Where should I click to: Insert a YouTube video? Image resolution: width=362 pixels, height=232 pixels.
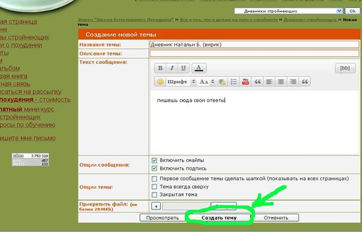(x=245, y=81)
